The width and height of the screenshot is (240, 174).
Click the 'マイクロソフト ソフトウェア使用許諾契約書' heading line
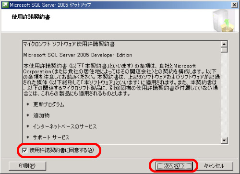69,44
